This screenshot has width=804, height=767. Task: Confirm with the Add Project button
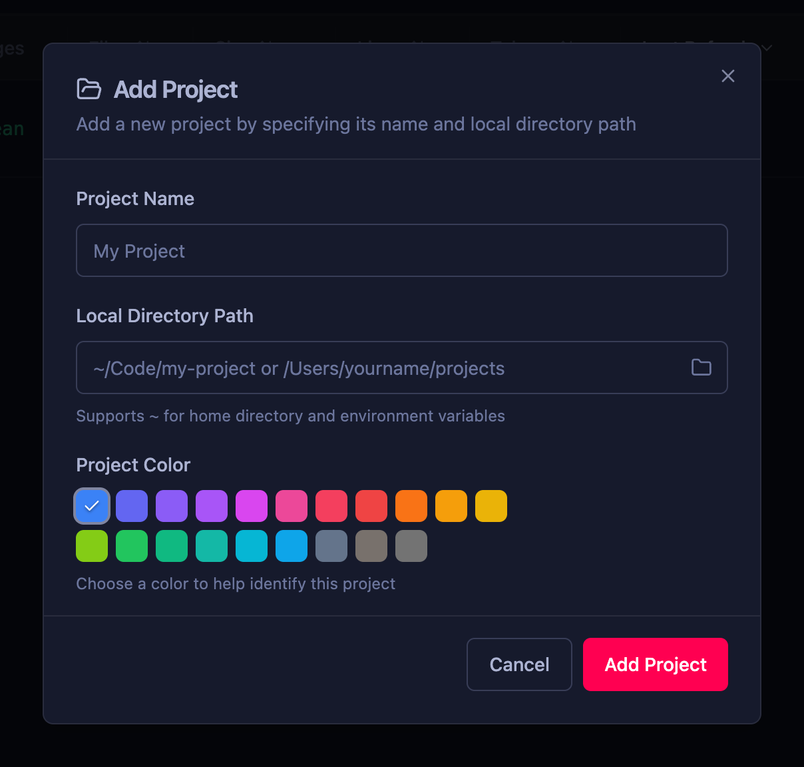(x=655, y=664)
